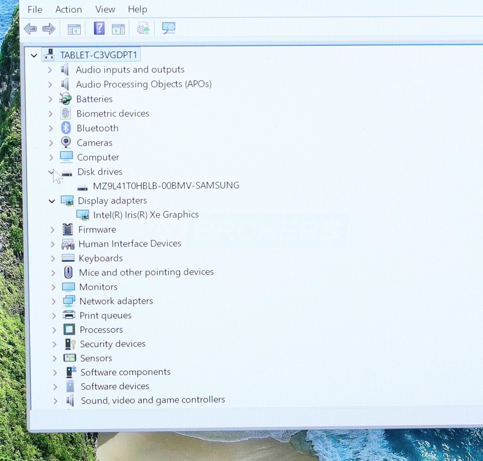
Task: Expand the Sensors category chevron
Action: [x=55, y=358]
